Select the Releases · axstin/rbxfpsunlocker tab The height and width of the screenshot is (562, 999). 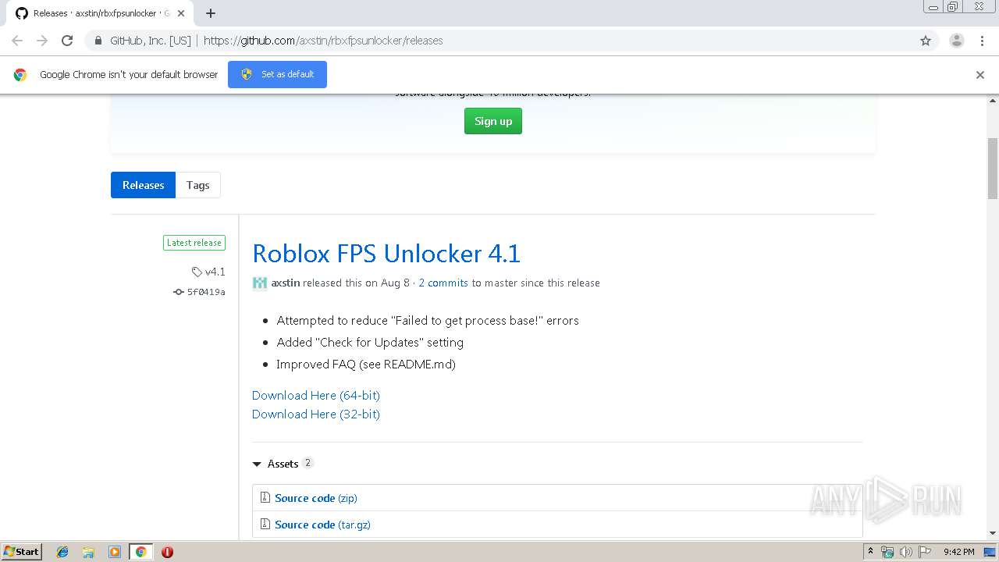pyautogui.click(x=101, y=13)
